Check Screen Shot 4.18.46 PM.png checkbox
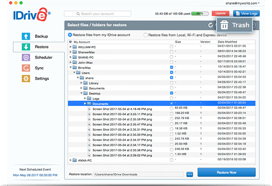 pos(172,108)
